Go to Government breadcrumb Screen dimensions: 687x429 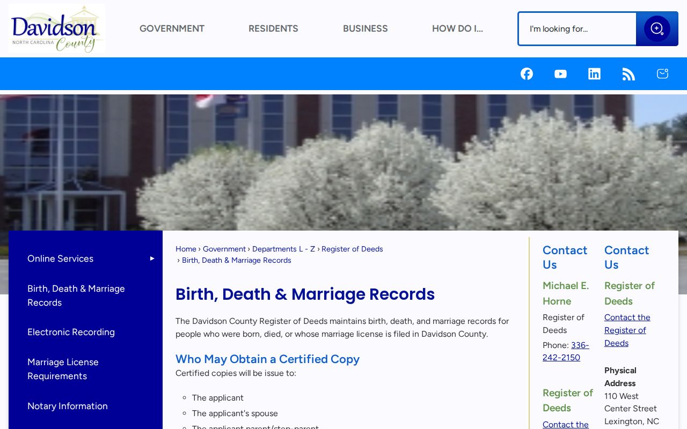click(x=224, y=249)
